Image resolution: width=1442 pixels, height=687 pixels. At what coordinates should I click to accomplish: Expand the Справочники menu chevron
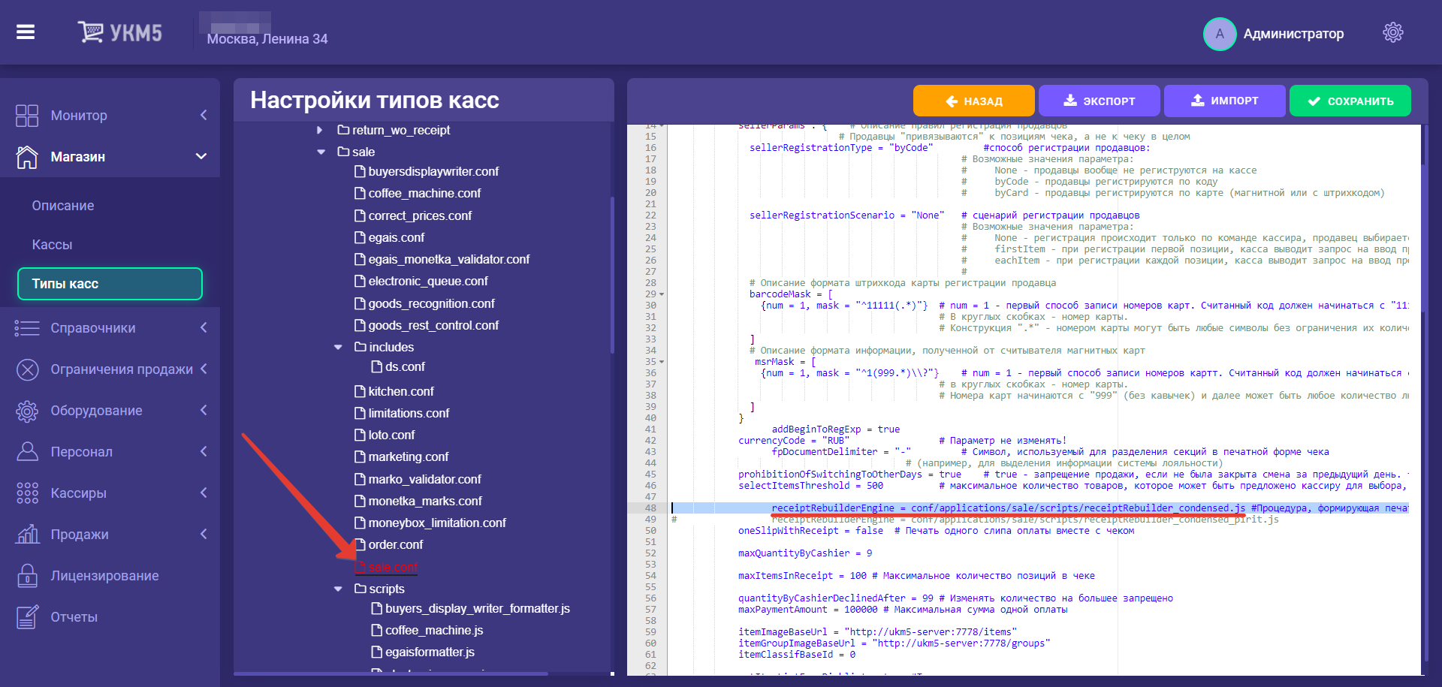tap(204, 327)
